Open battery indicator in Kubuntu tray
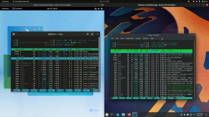 188,115
